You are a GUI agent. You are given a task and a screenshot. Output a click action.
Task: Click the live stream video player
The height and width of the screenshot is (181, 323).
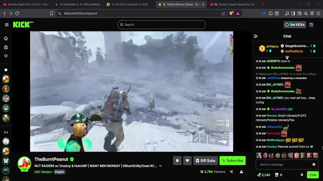pos(131,92)
